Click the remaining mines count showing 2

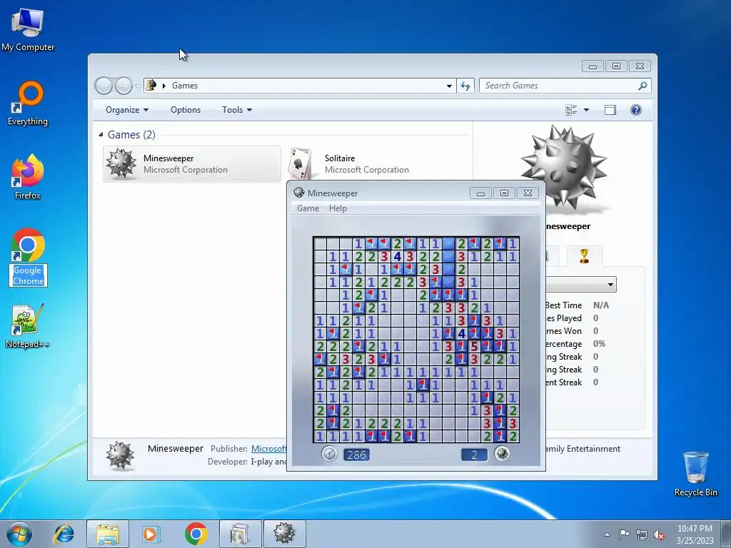[474, 455]
